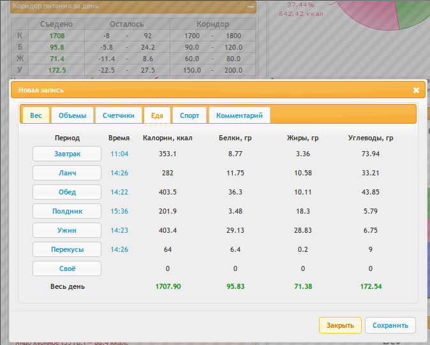
Task: Open the Объемы tab
Action: tap(72, 115)
